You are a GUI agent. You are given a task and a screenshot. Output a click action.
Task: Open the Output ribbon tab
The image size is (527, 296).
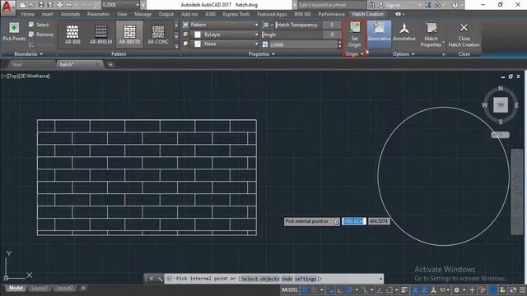[x=166, y=14]
